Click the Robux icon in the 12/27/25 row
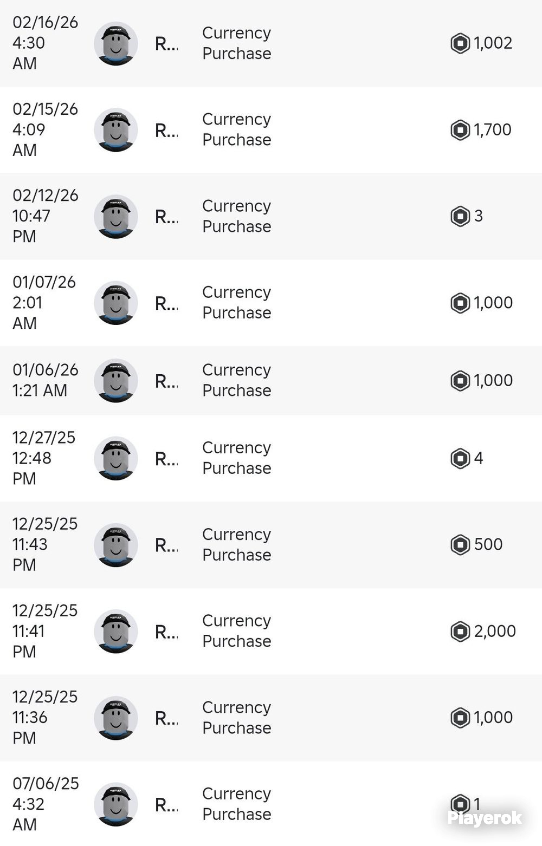The height and width of the screenshot is (846, 542). pos(460,458)
